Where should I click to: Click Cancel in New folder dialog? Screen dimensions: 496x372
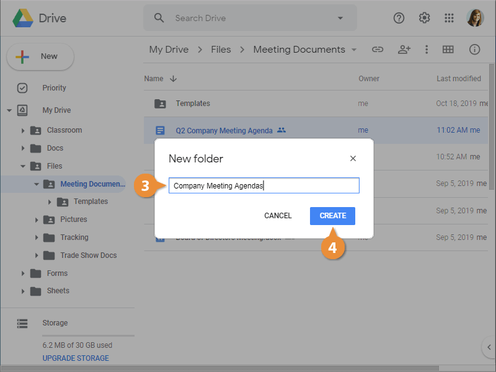(x=278, y=216)
